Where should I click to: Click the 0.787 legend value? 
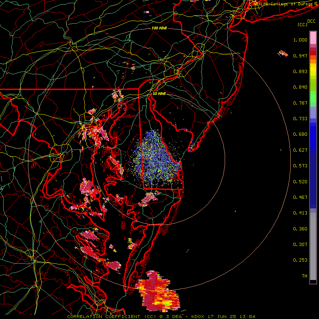[x=300, y=103]
